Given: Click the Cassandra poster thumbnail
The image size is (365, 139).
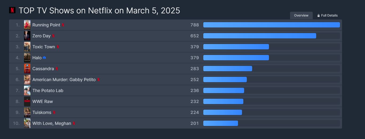Looking at the screenshot, I should click(27, 69).
